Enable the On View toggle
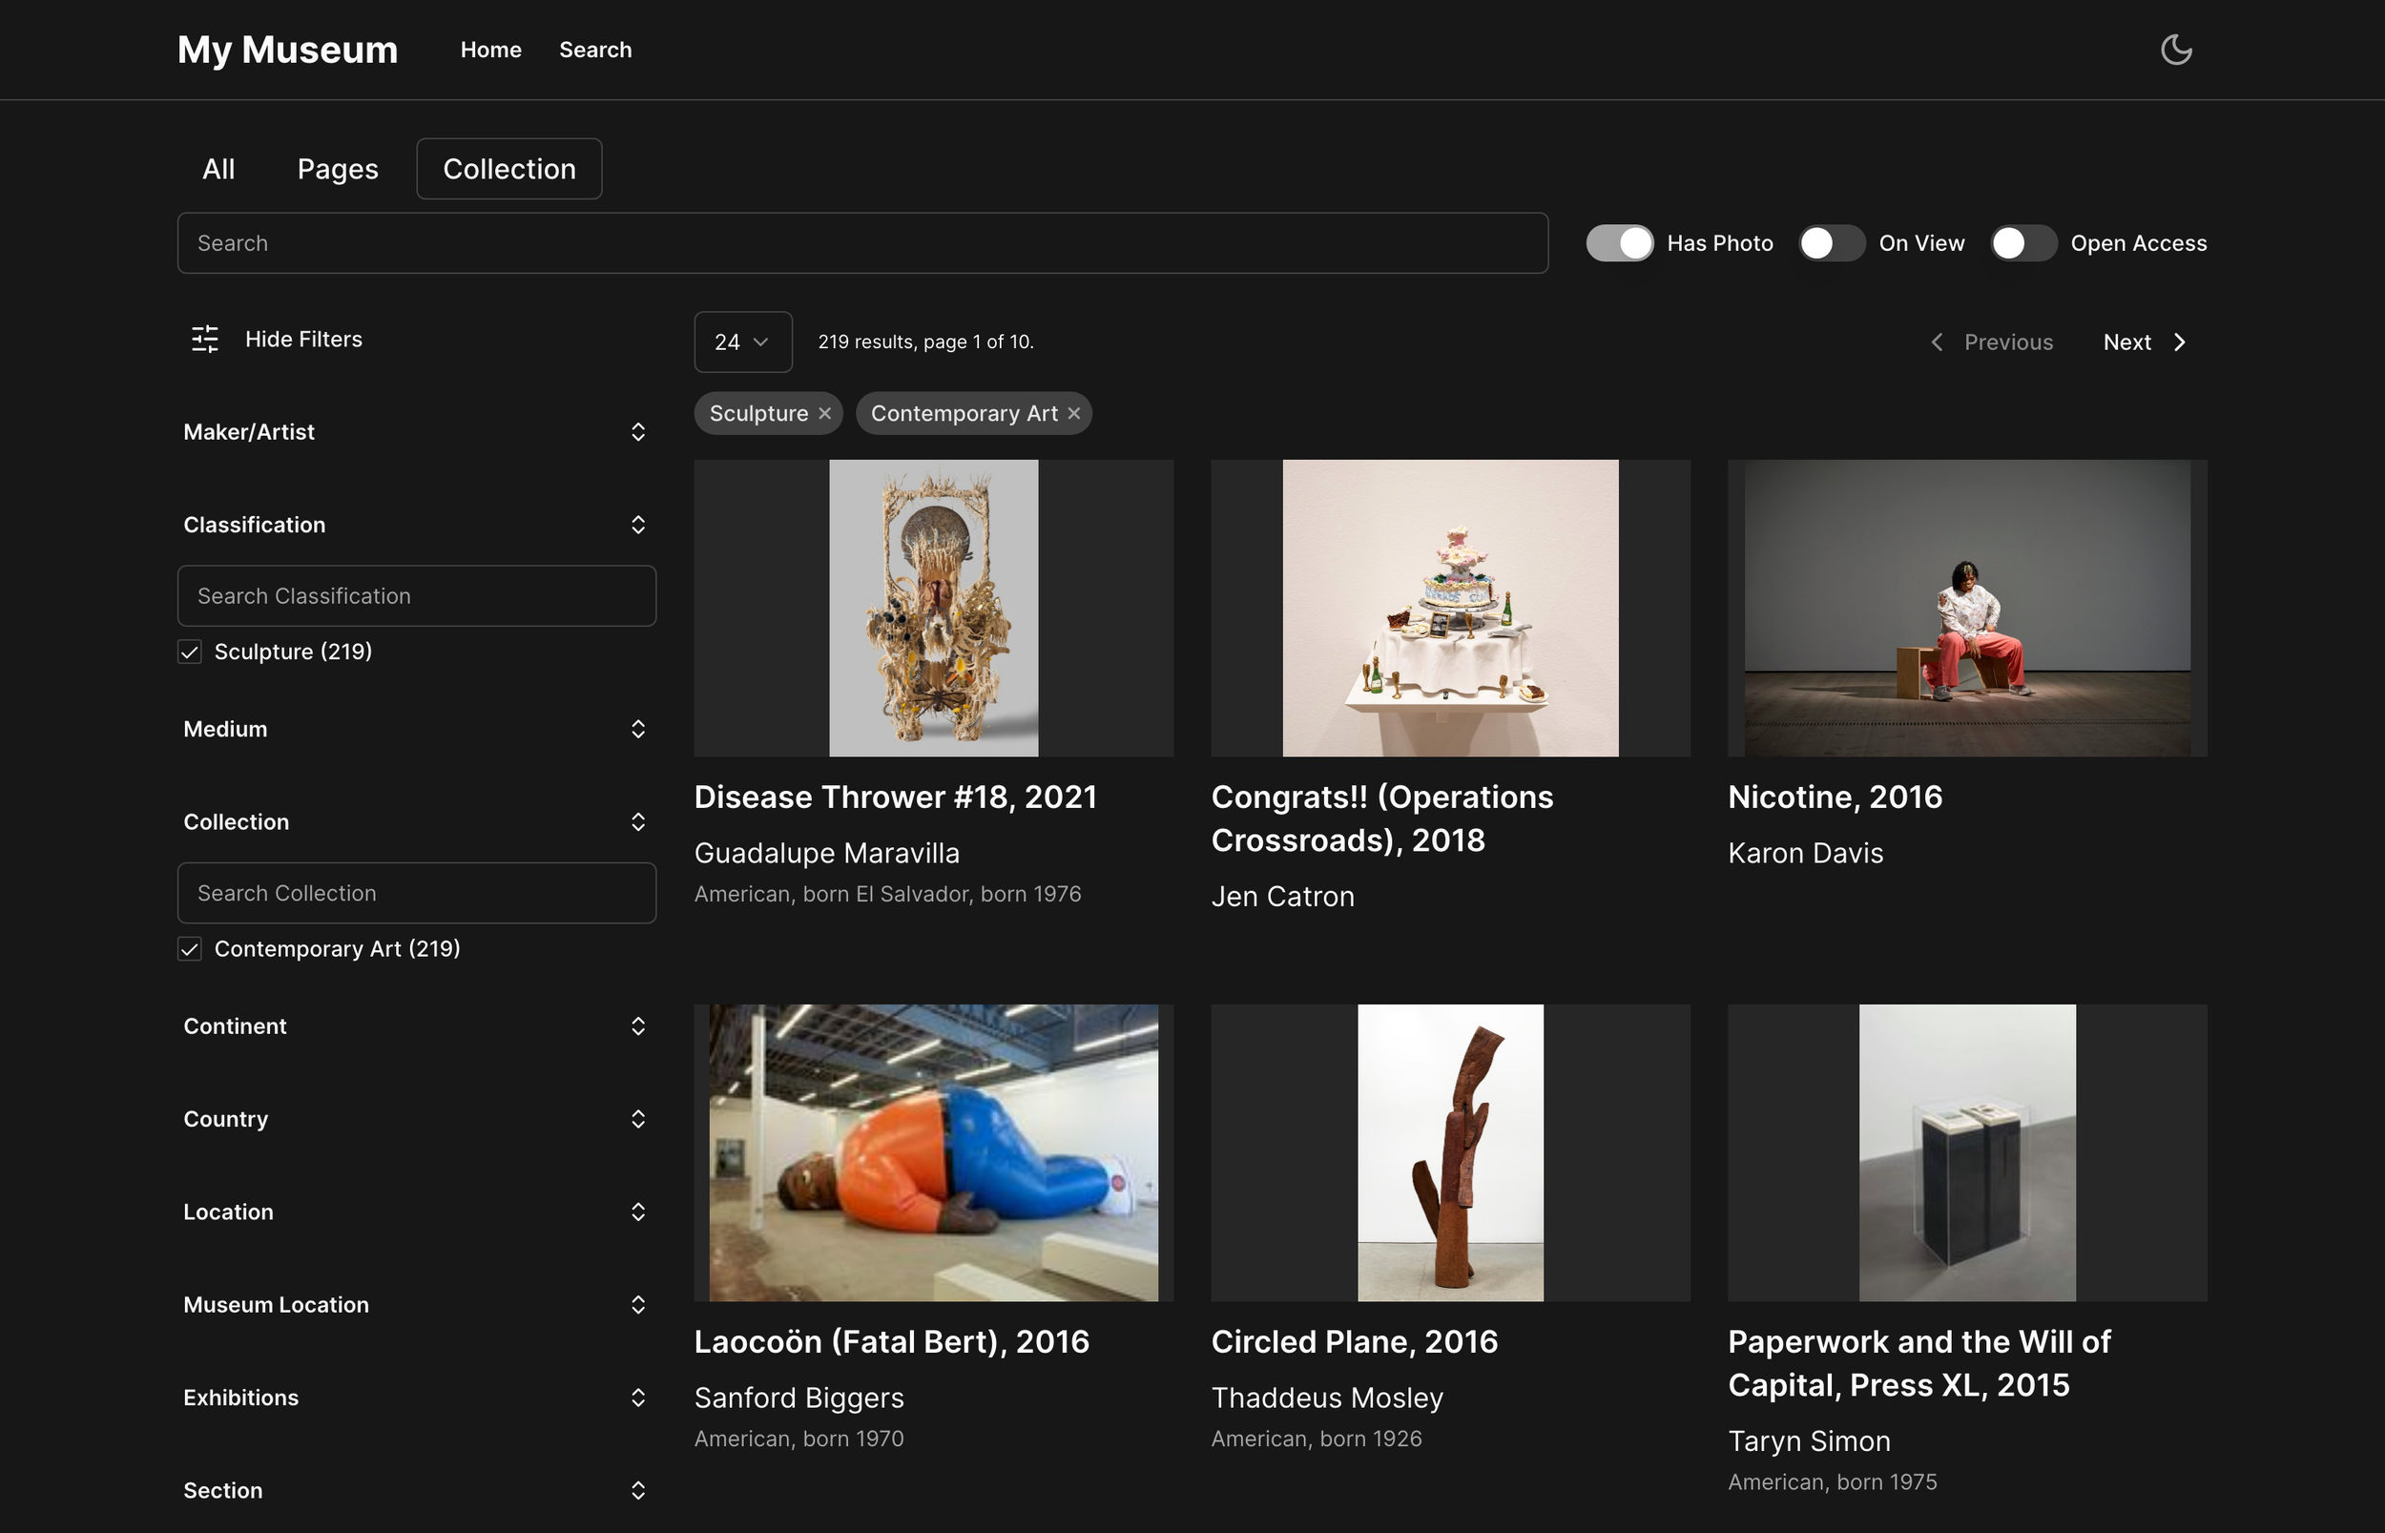Image resolution: width=2385 pixels, height=1533 pixels. pos(1831,242)
